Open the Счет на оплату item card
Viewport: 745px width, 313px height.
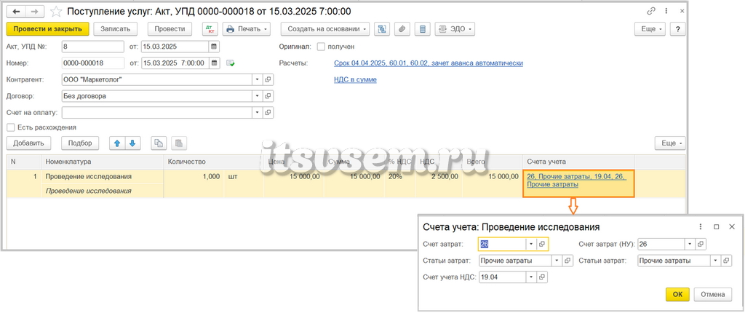(x=268, y=113)
